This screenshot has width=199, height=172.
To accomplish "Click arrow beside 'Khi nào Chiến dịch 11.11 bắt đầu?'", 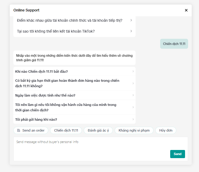I will tap(133, 72).
